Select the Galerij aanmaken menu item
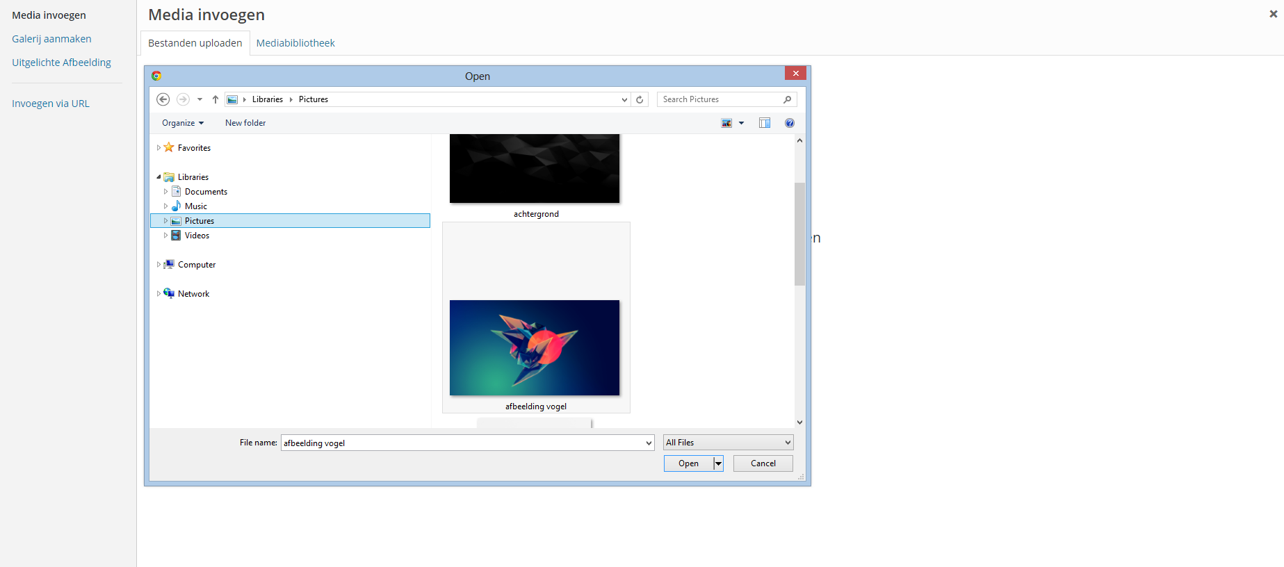 (51, 39)
